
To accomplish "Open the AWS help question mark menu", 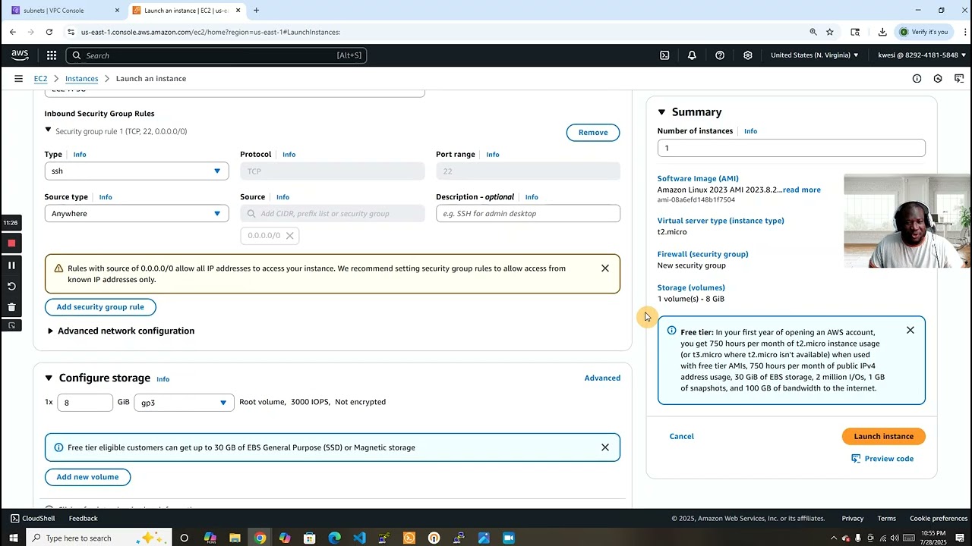I will (720, 55).
